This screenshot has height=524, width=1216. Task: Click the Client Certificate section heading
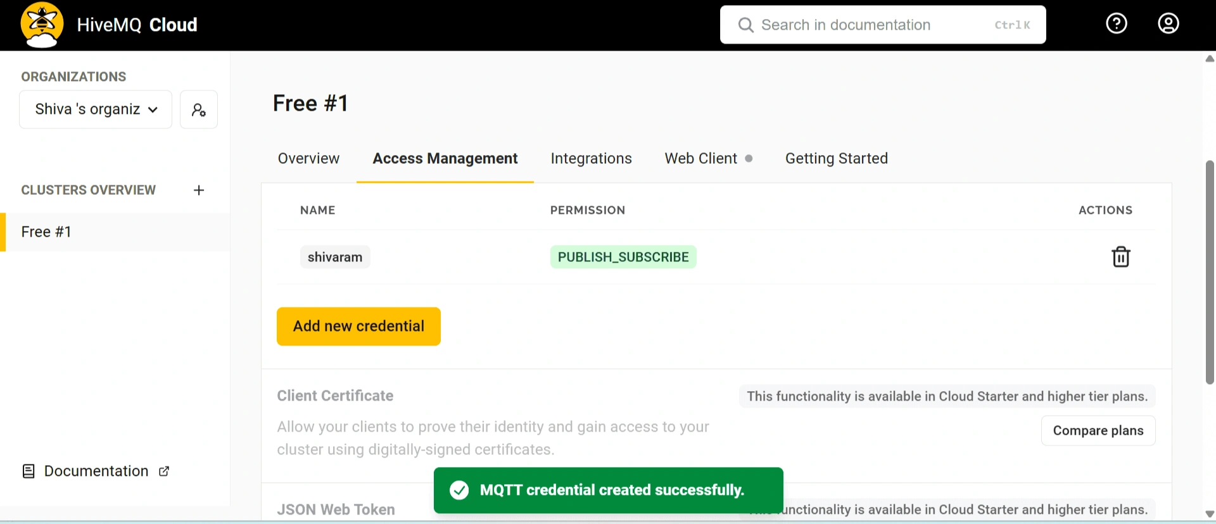tap(335, 396)
